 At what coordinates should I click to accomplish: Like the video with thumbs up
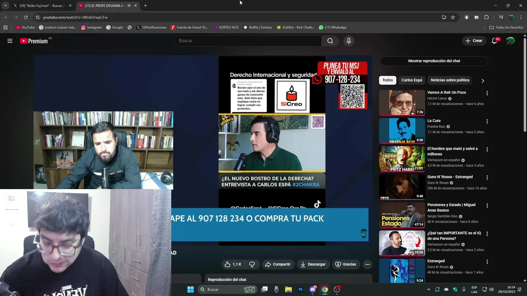pos(233,264)
